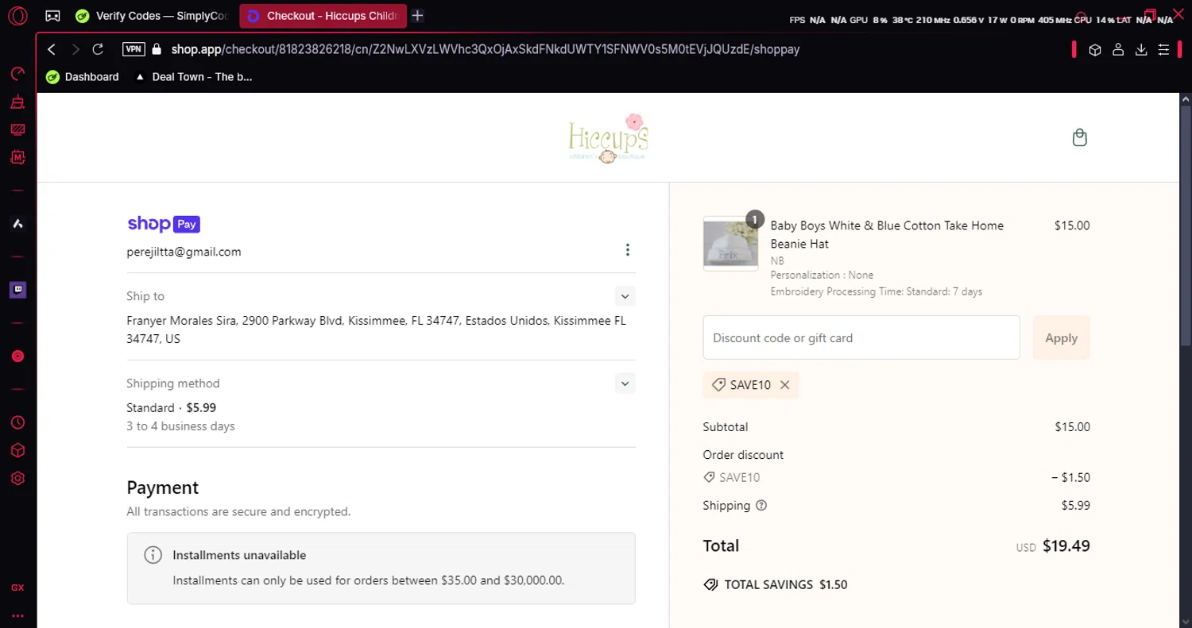Open the Shop Pay account three-dot menu

pos(627,250)
